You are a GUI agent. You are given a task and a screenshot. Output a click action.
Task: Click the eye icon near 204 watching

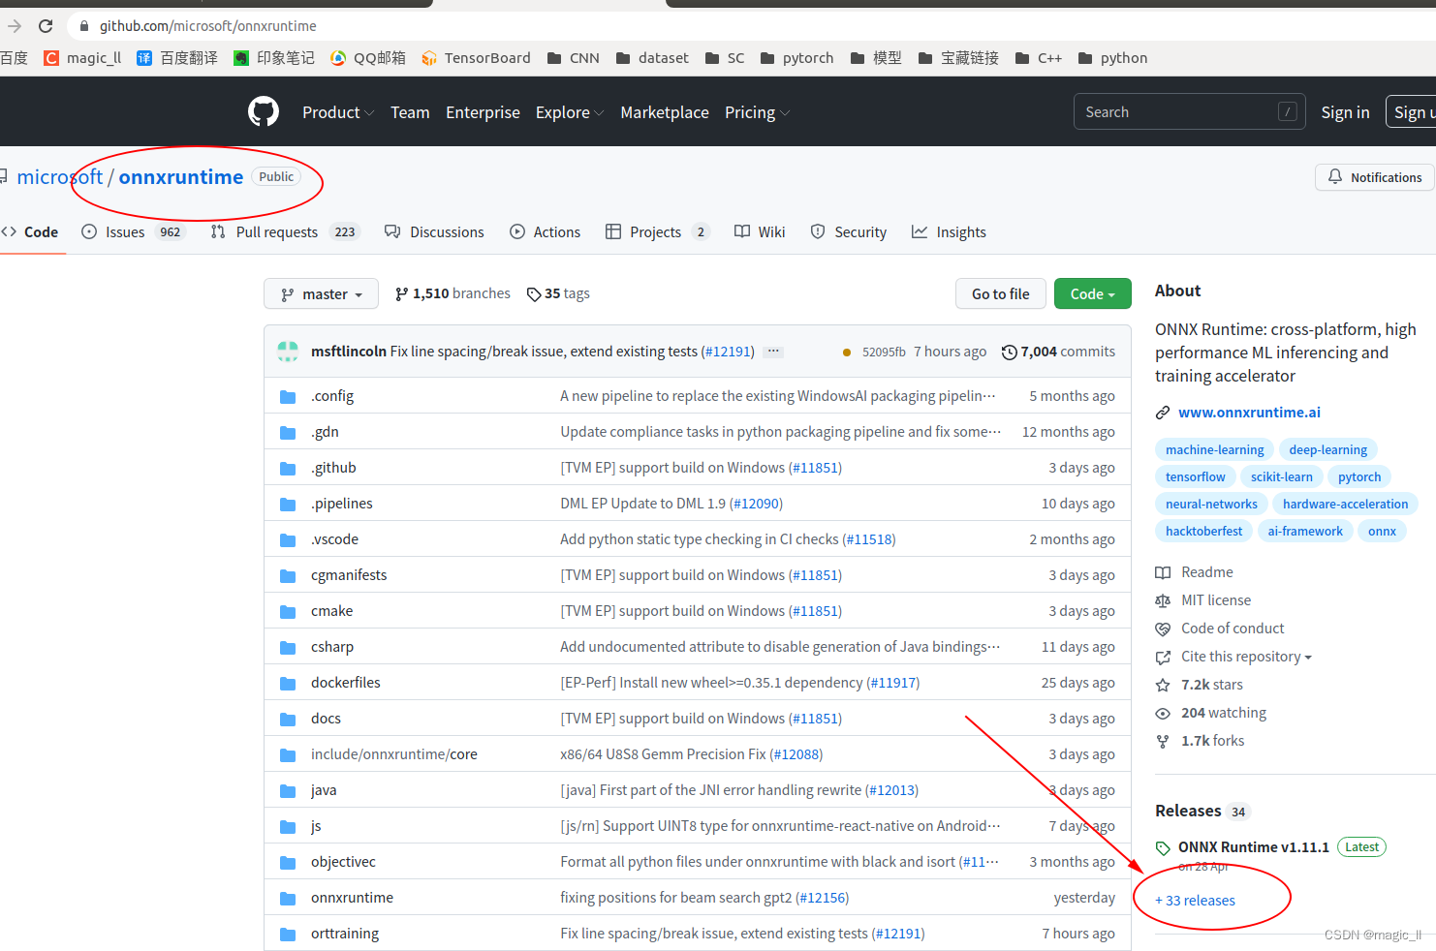pos(1163,713)
